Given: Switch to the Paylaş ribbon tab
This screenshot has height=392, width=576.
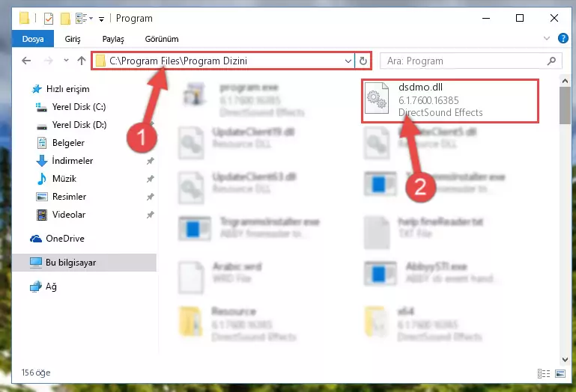Looking at the screenshot, I should [113, 39].
